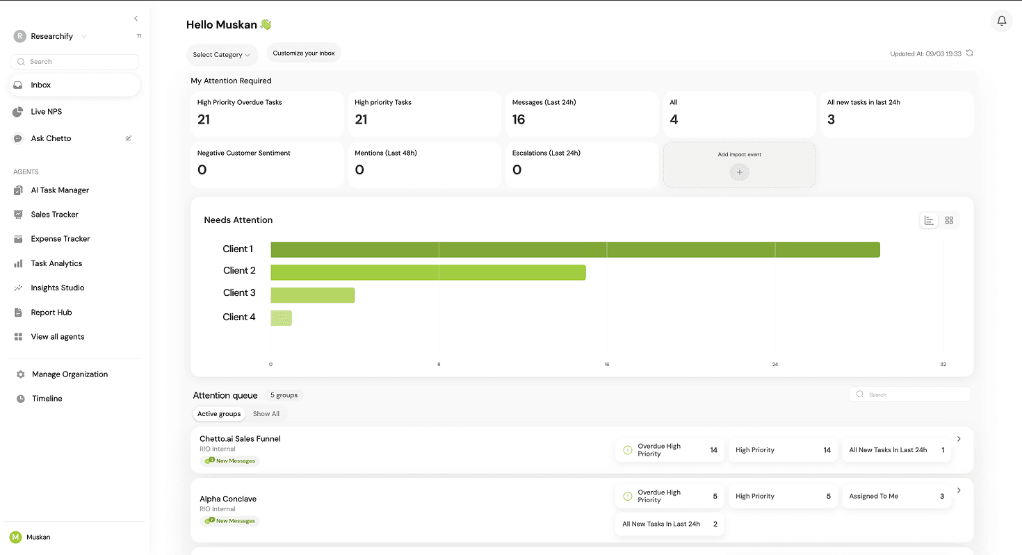The height and width of the screenshot is (555, 1022).
Task: Open the Inbox section in sidebar
Action: tap(42, 85)
